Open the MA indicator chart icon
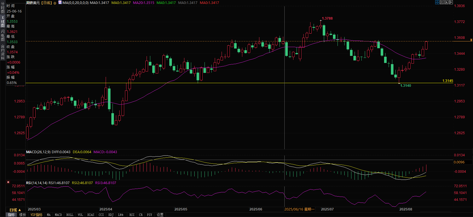The width and height of the screenshot is (473, 217). (x=60, y=3)
